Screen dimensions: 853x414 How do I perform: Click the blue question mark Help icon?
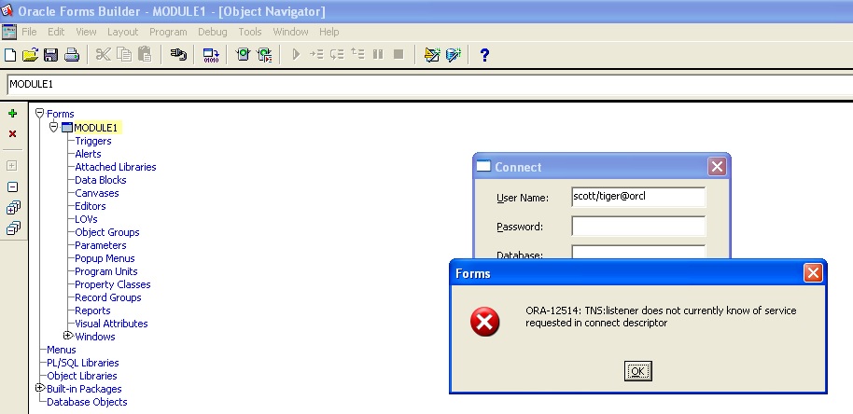[x=484, y=55]
